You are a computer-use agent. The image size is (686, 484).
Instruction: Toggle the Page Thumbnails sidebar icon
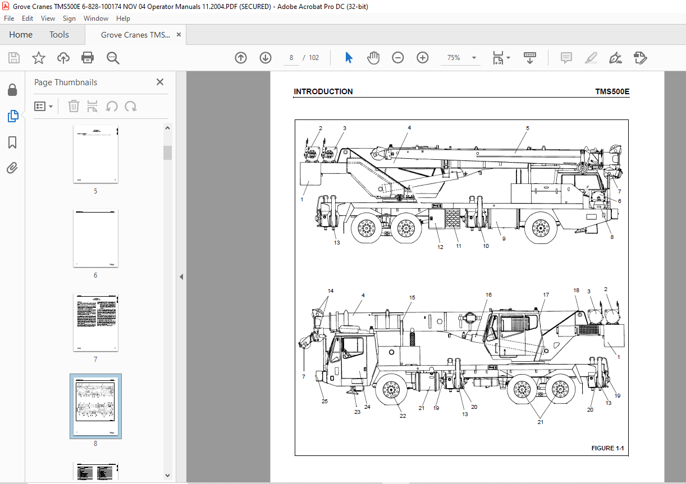[x=12, y=116]
